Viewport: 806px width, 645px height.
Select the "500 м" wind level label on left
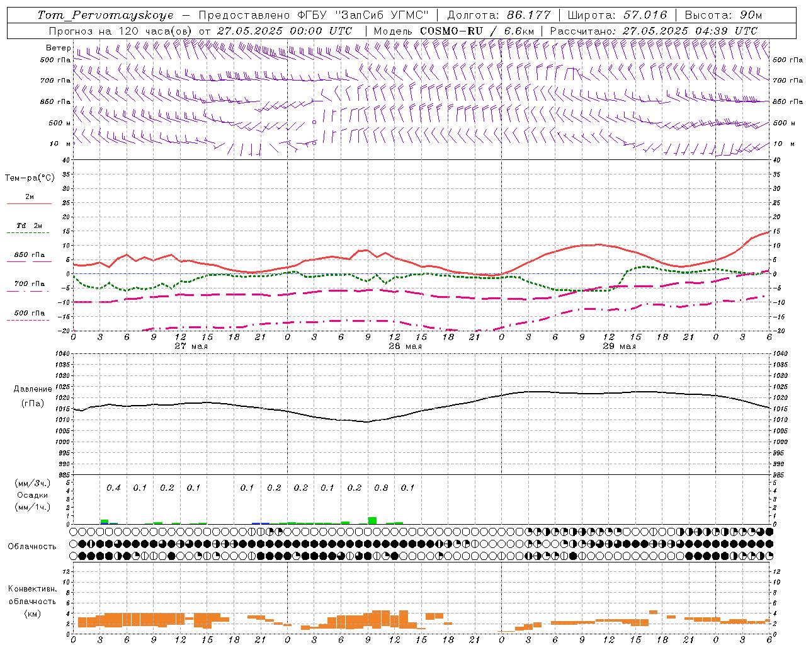(60, 123)
